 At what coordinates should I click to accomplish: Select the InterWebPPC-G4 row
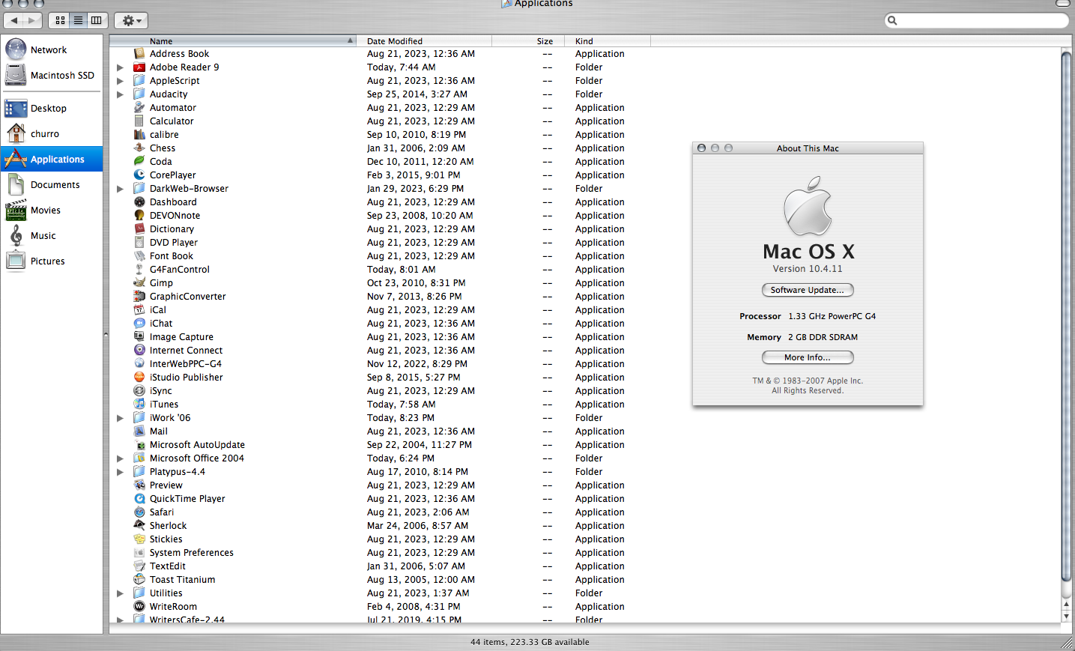tap(585, 364)
